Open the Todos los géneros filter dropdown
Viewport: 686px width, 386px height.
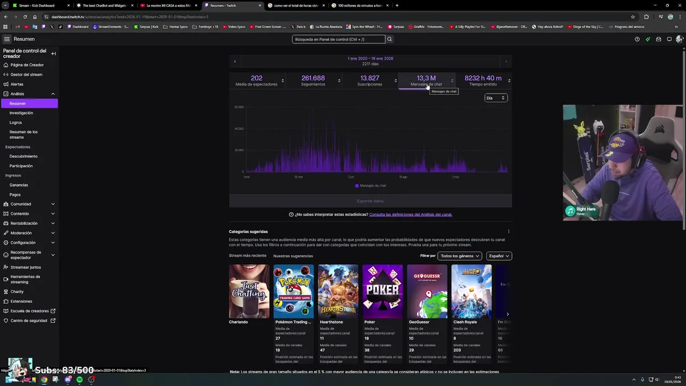tap(460, 256)
